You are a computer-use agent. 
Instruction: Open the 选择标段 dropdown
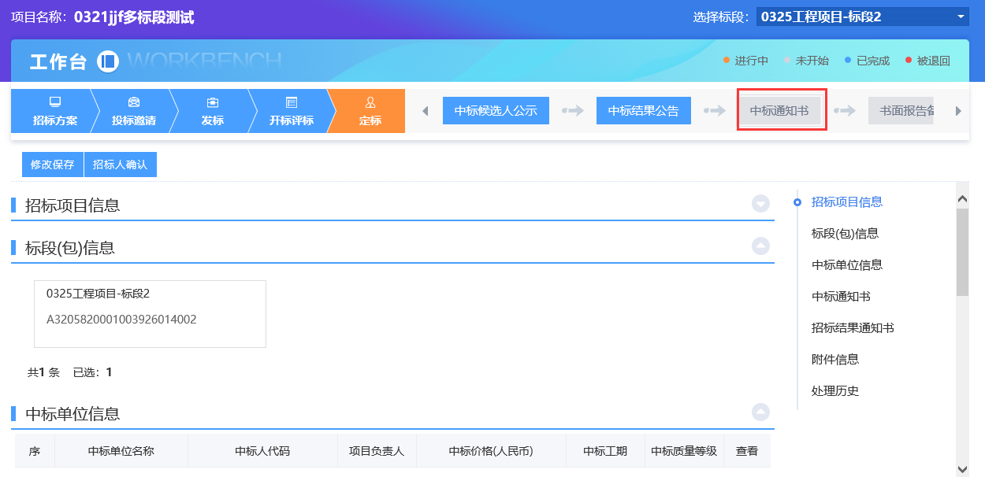(960, 17)
